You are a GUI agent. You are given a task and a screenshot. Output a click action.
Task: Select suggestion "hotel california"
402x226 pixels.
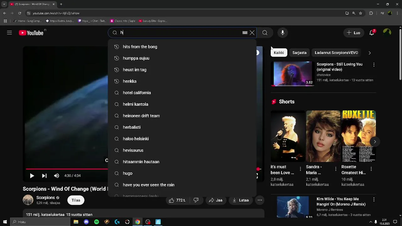point(182,93)
